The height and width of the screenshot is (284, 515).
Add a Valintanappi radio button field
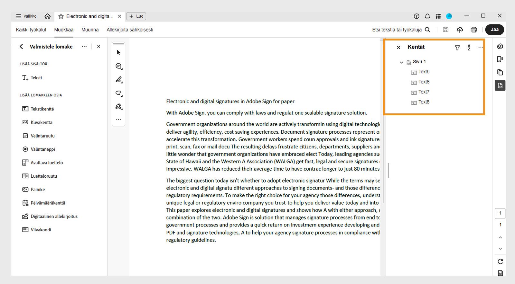(39, 149)
